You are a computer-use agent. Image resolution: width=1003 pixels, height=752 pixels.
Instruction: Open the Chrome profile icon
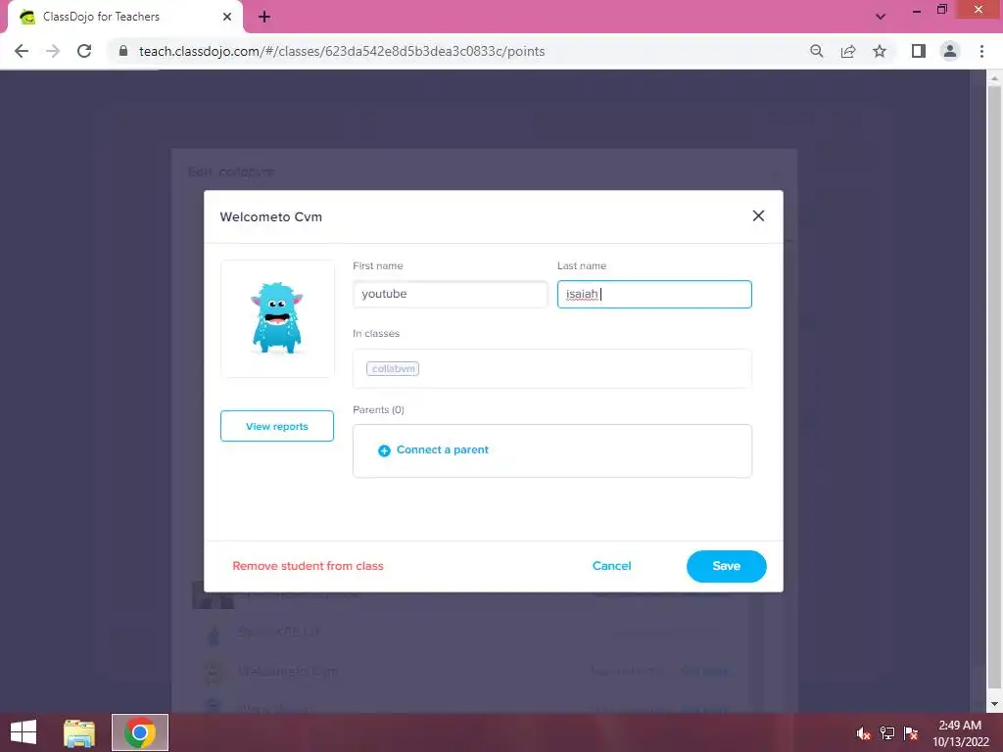[950, 51]
